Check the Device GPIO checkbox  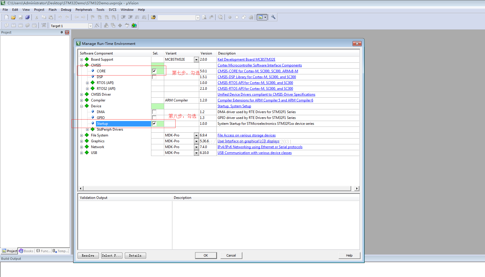tap(154, 118)
